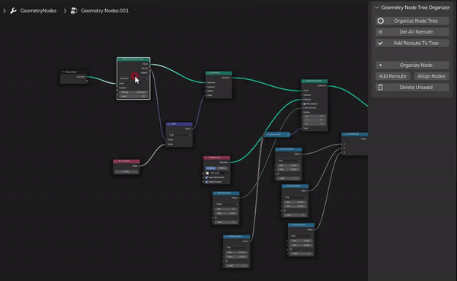Select Geometry Nodes.001 in the breadcrumb
This screenshot has height=281, width=457.
[104, 11]
